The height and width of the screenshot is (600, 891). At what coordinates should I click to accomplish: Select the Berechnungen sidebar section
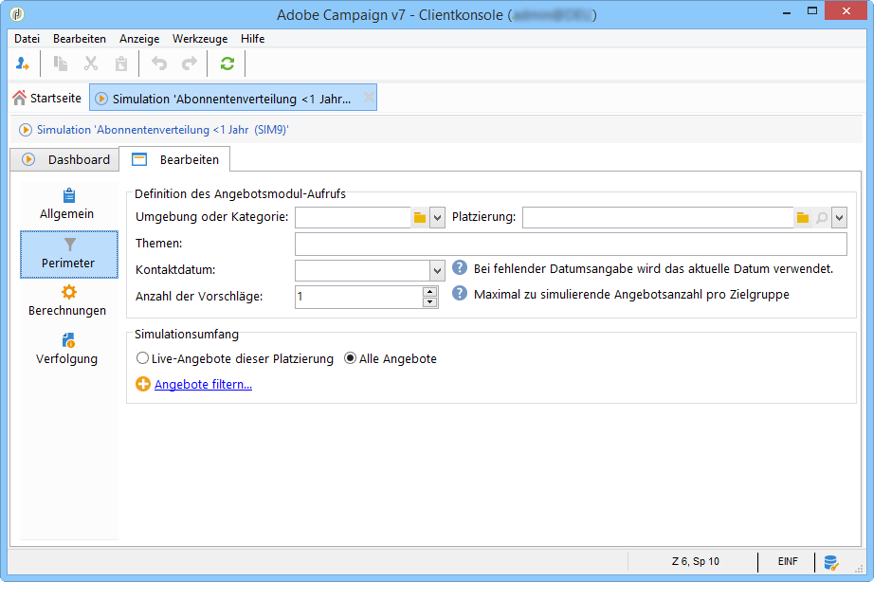(67, 301)
